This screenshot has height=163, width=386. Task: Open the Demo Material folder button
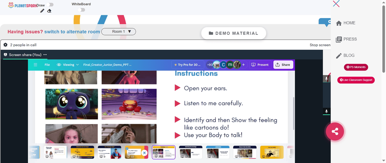(x=234, y=33)
